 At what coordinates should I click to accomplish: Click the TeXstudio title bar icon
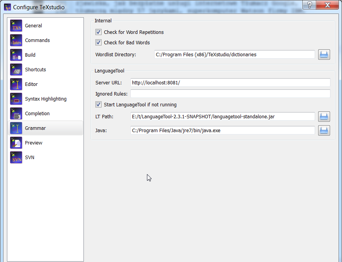[7, 7]
